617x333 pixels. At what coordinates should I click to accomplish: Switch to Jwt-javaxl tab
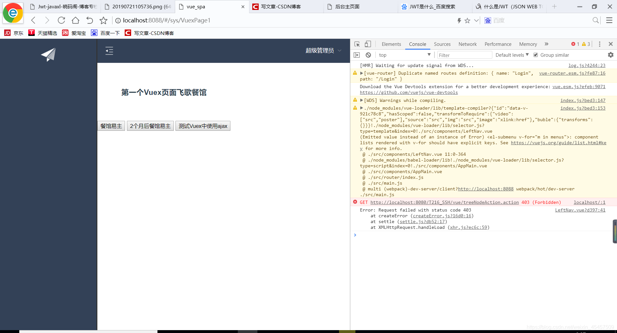tap(64, 7)
